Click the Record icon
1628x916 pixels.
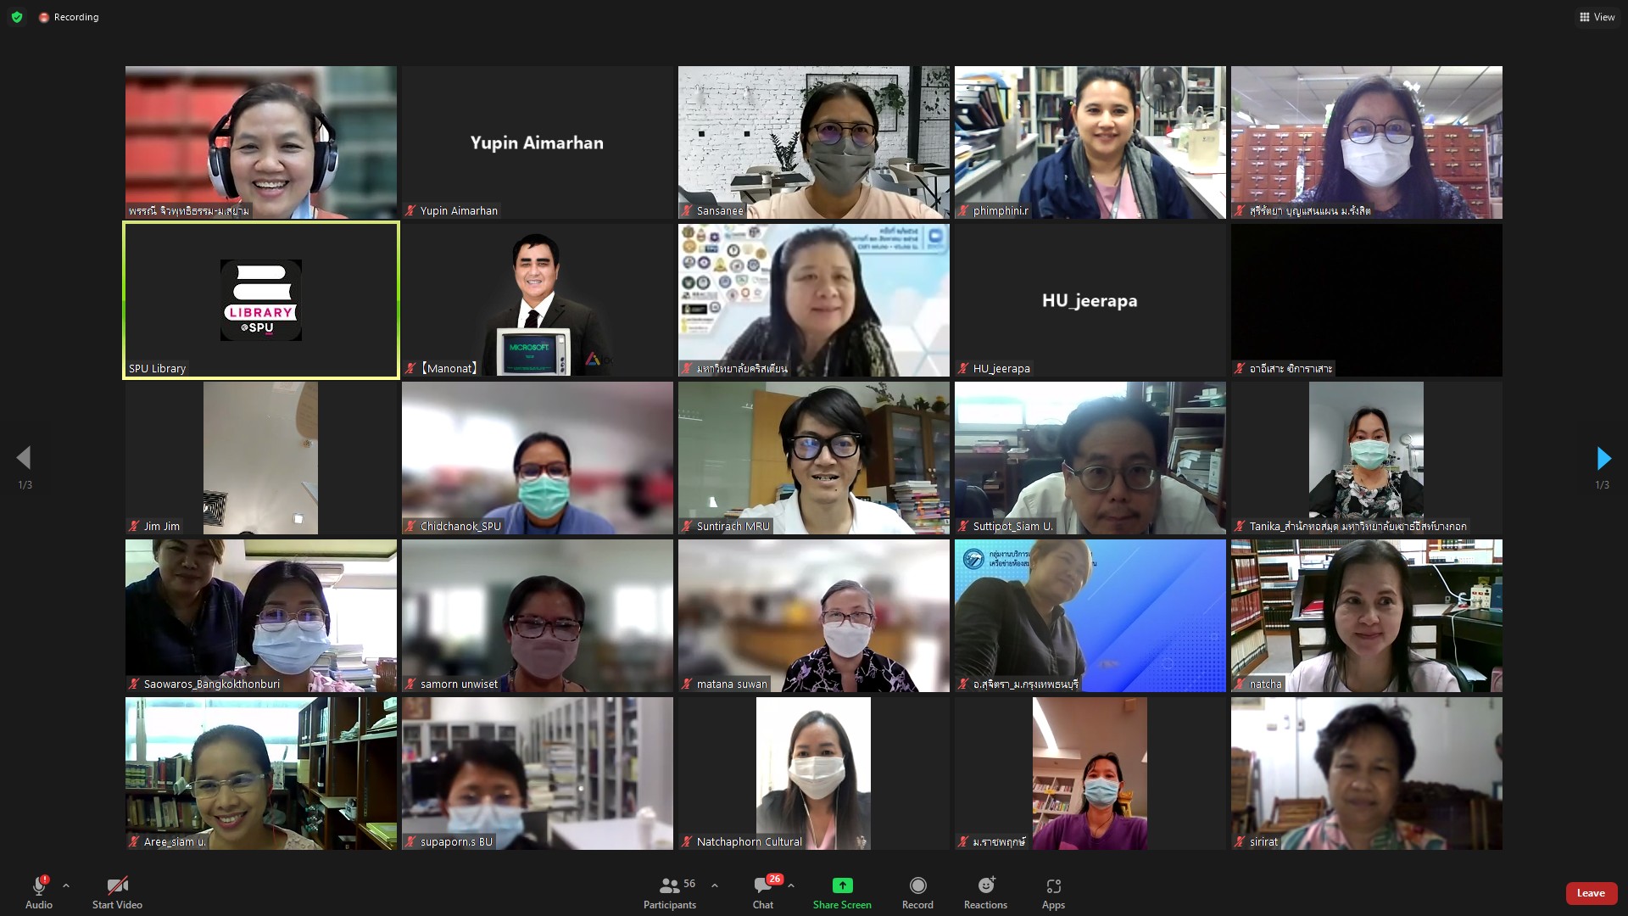917,885
